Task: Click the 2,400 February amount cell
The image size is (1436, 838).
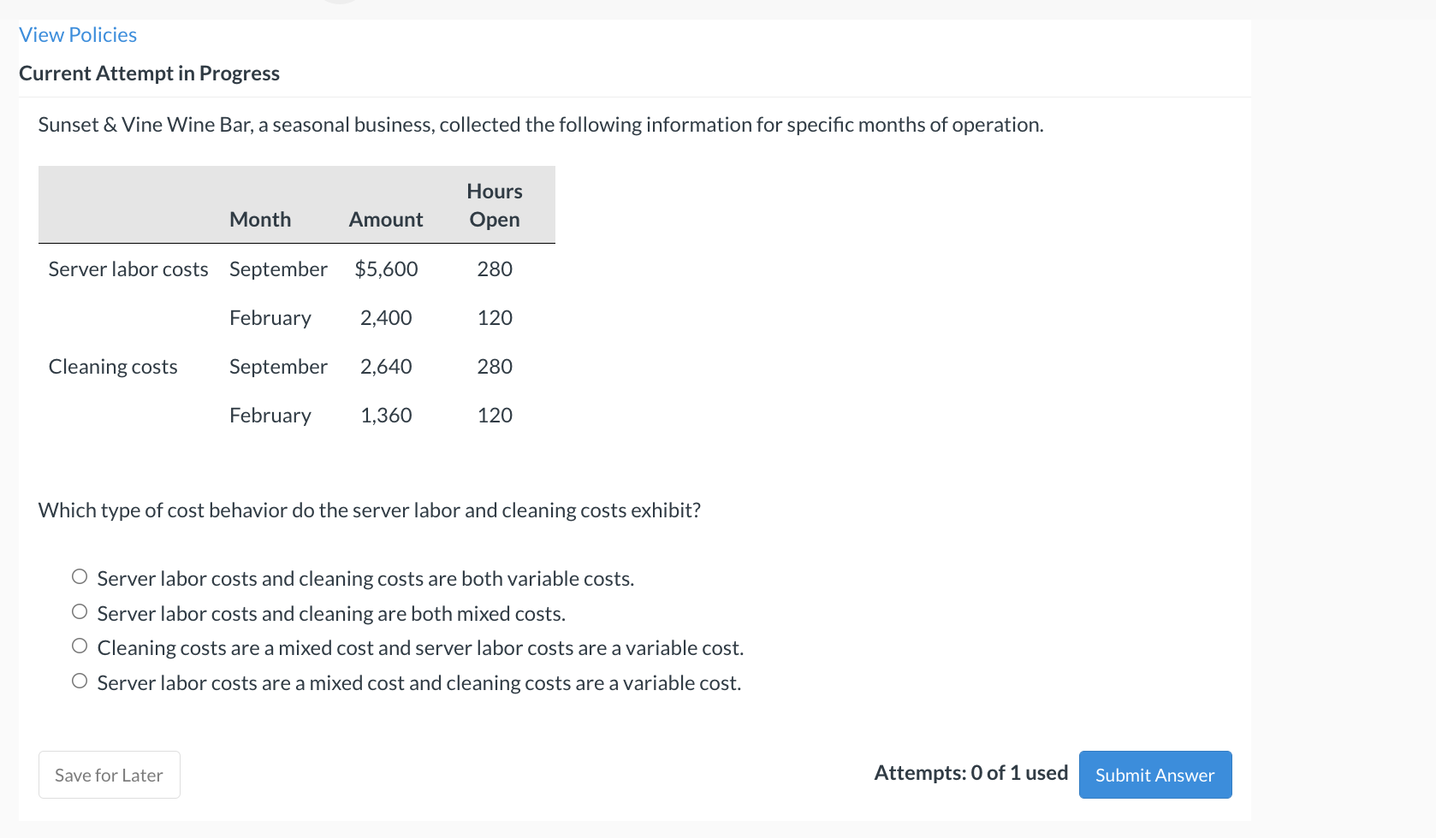Action: coord(386,317)
